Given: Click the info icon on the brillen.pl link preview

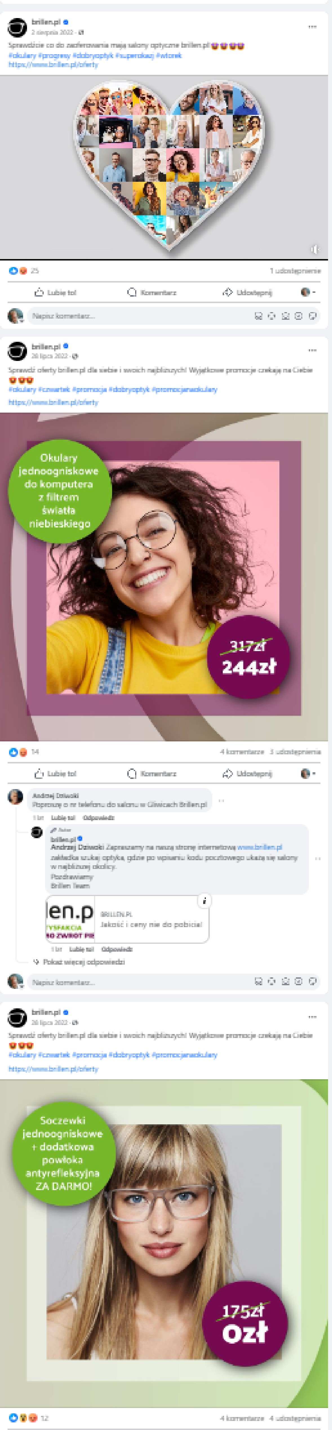Looking at the screenshot, I should click(x=204, y=901).
